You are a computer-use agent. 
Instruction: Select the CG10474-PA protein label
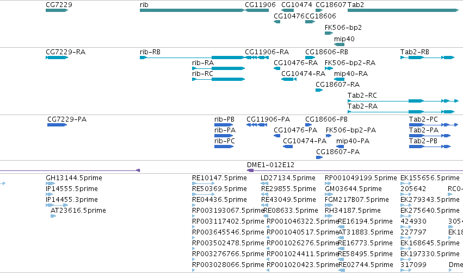pos(305,141)
